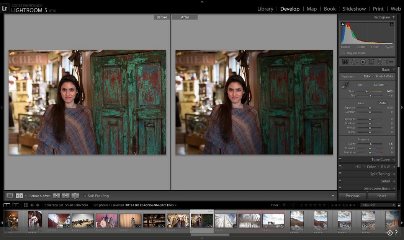Select the Spot Removal tool

click(x=355, y=62)
